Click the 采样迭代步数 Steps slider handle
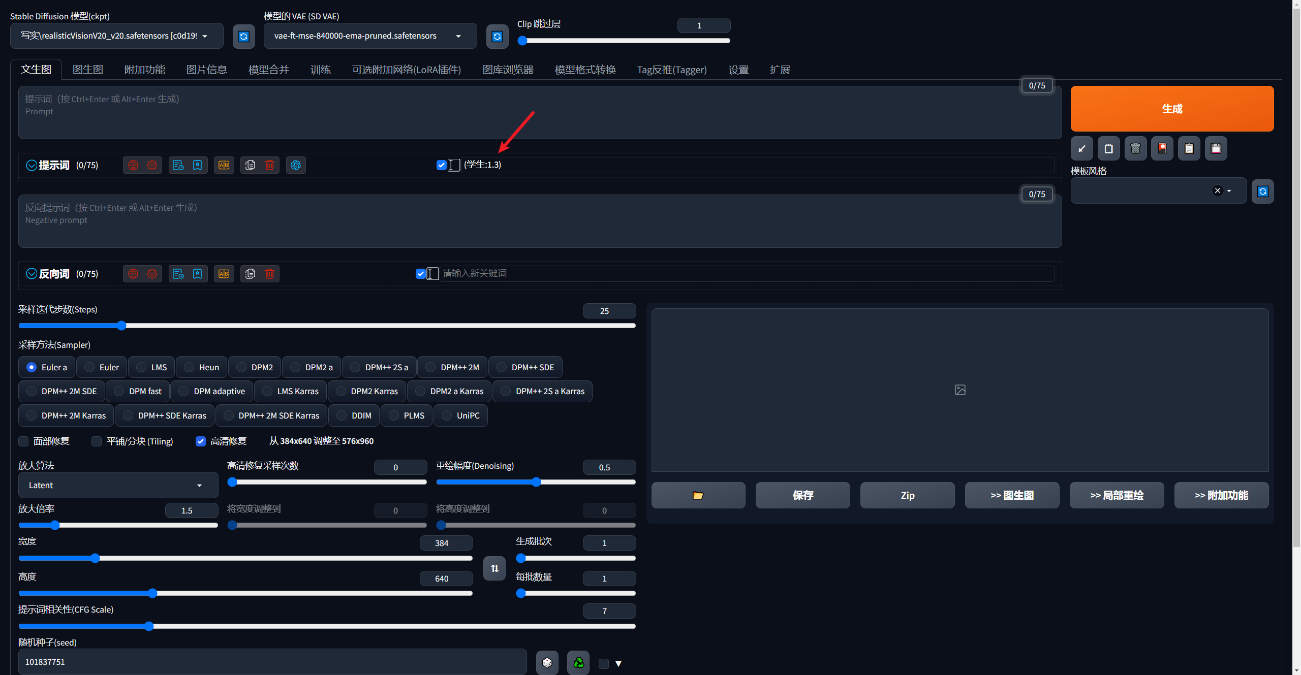This screenshot has height=675, width=1301. click(121, 326)
